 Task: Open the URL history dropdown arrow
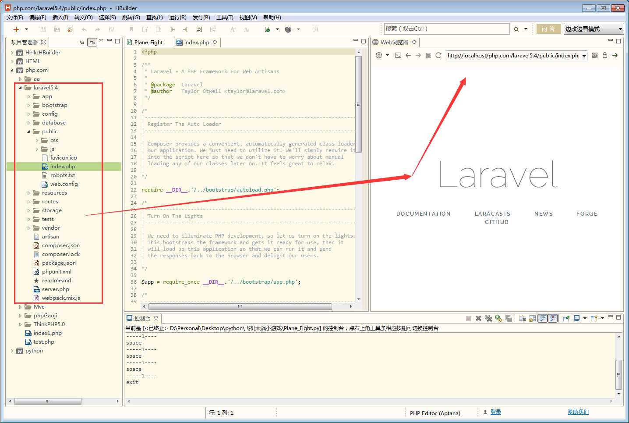pos(584,56)
